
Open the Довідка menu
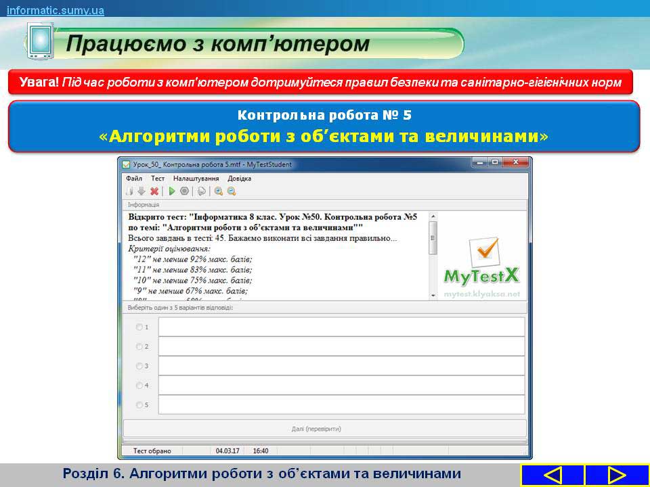coord(240,179)
